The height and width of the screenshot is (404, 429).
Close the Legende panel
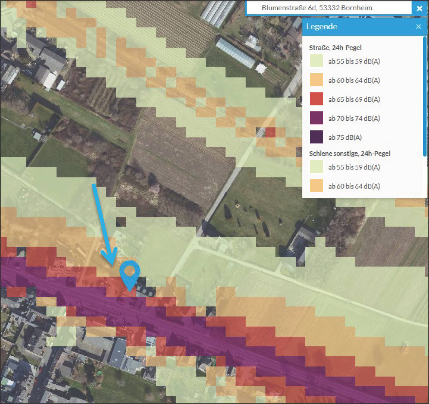418,27
